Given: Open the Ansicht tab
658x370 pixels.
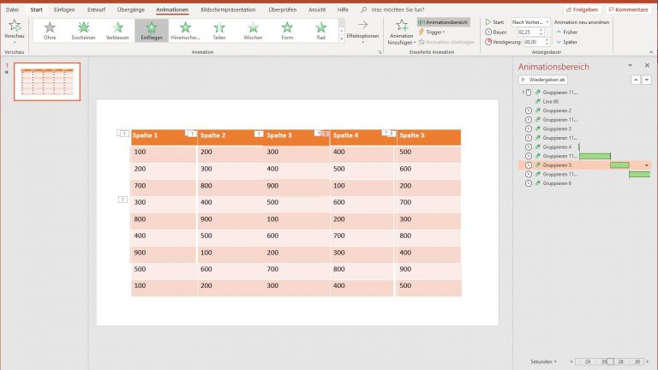Looking at the screenshot, I should click(317, 9).
